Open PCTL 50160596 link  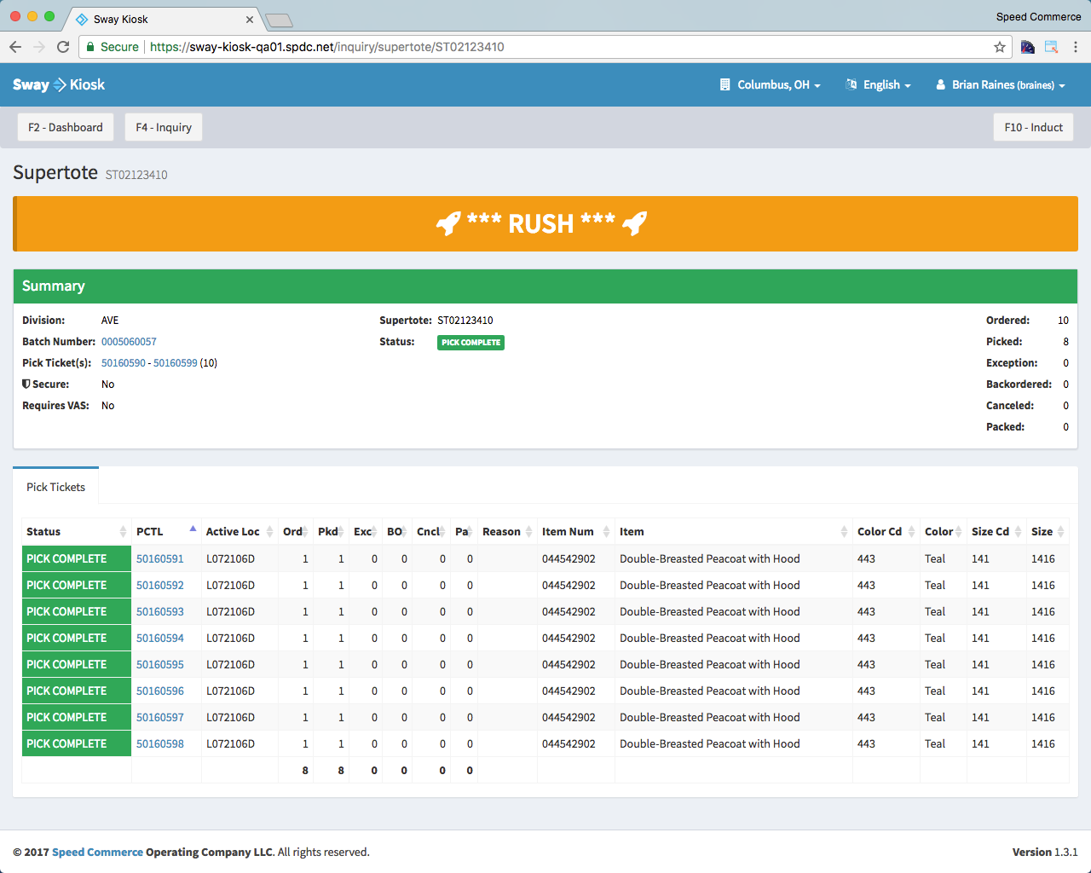(160, 691)
